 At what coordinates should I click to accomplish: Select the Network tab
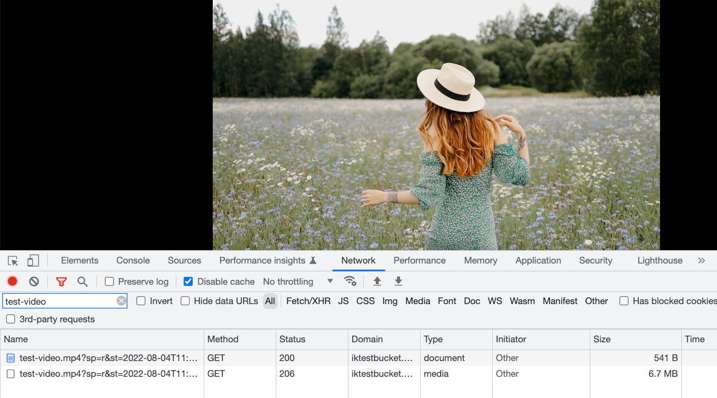click(358, 260)
